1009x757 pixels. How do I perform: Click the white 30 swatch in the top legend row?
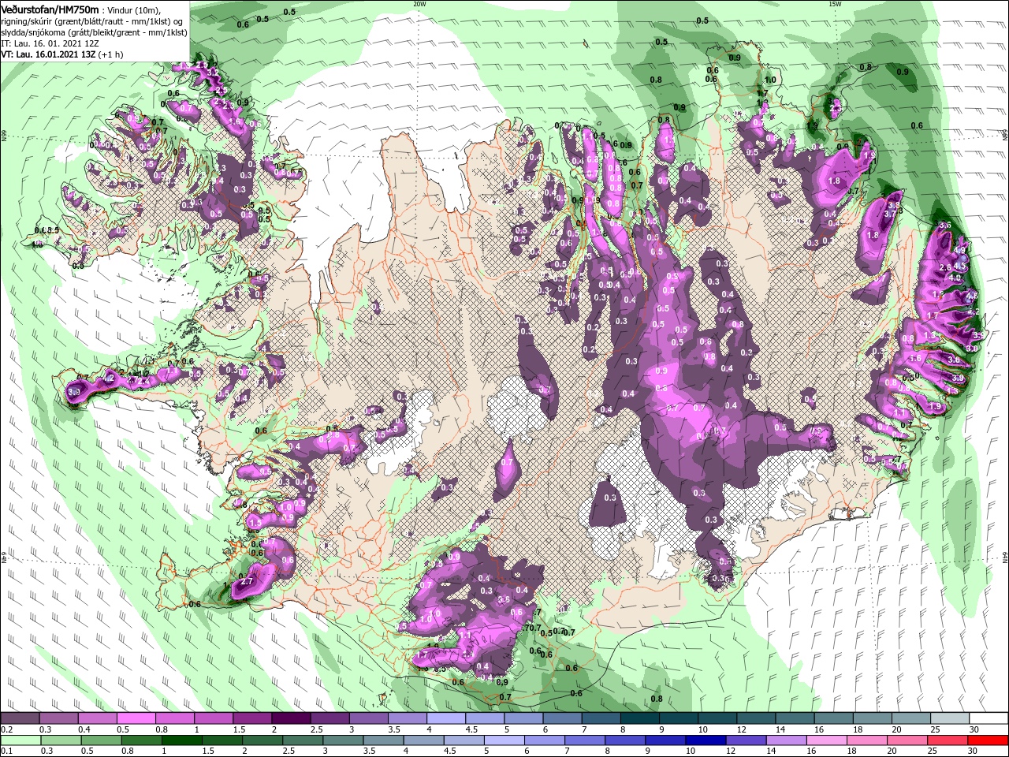(987, 718)
